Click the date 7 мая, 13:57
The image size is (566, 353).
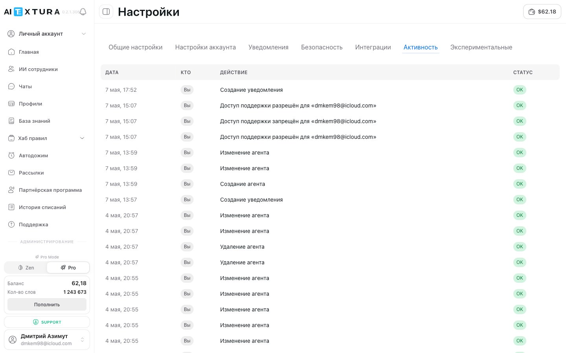121,200
